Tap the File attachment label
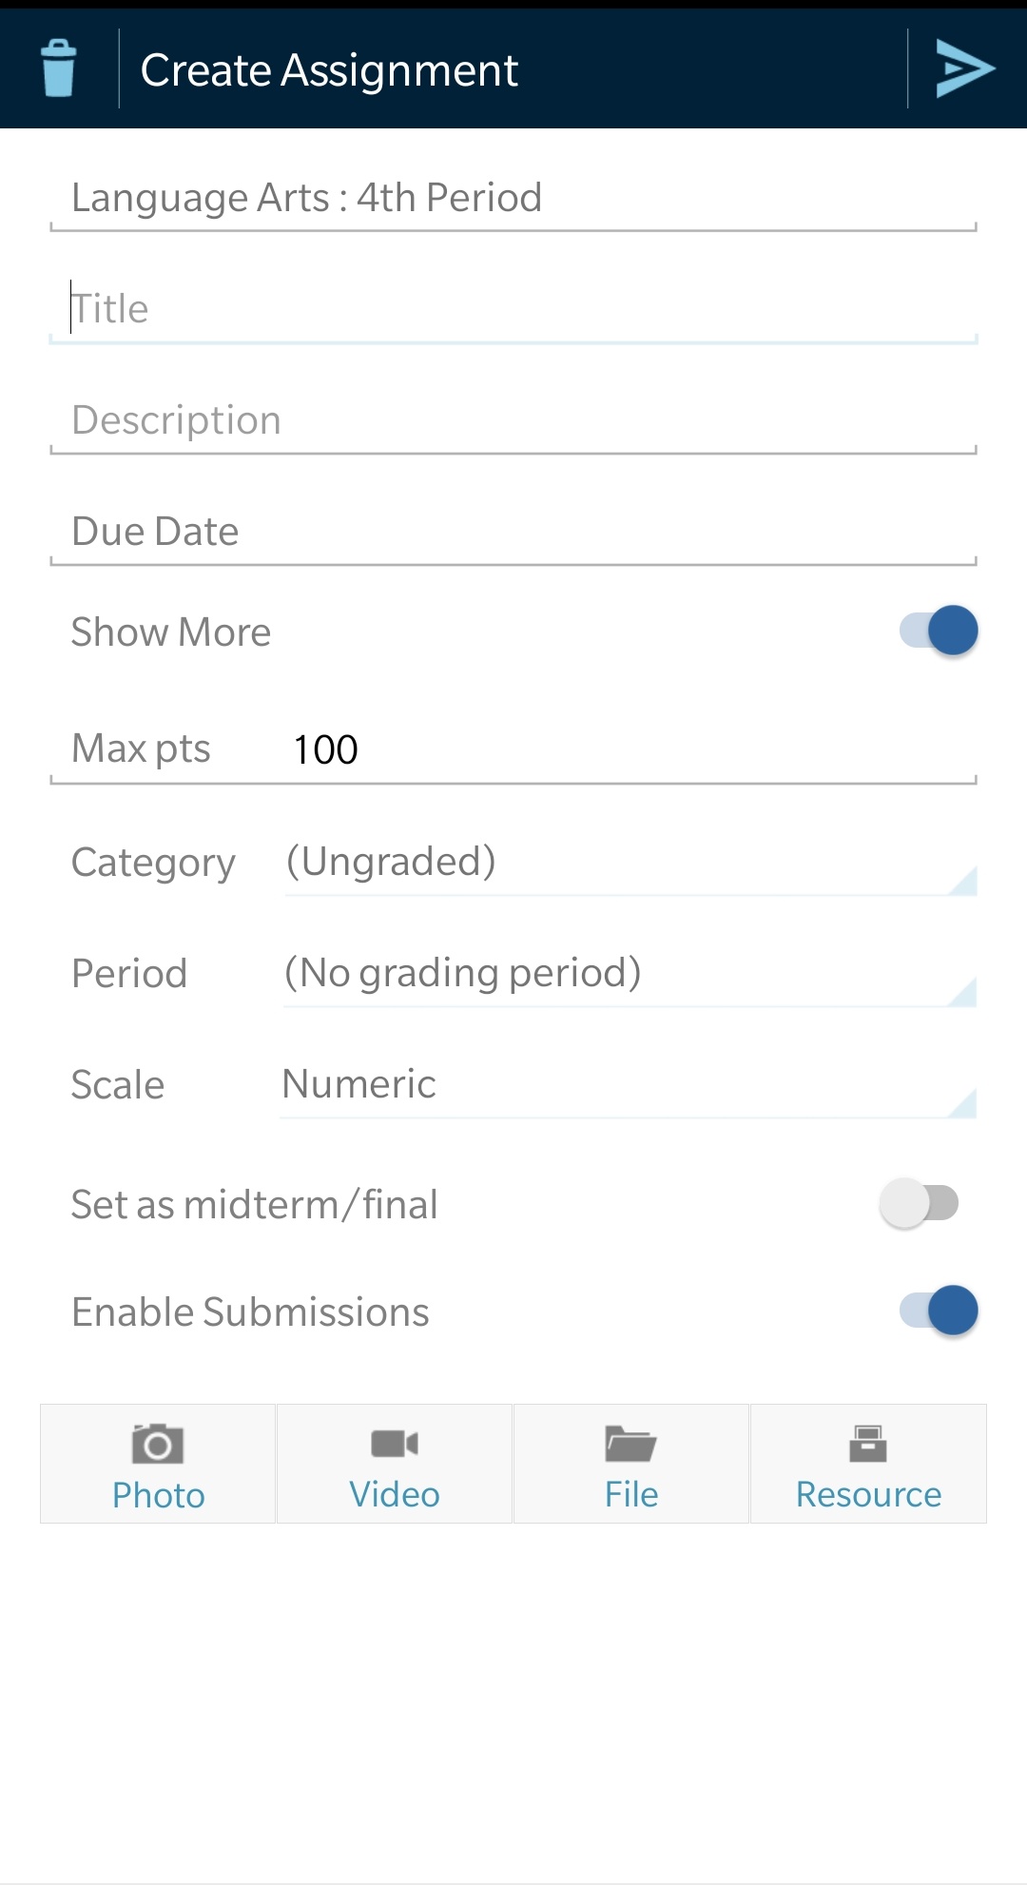The width and height of the screenshot is (1027, 1885). [631, 1495]
